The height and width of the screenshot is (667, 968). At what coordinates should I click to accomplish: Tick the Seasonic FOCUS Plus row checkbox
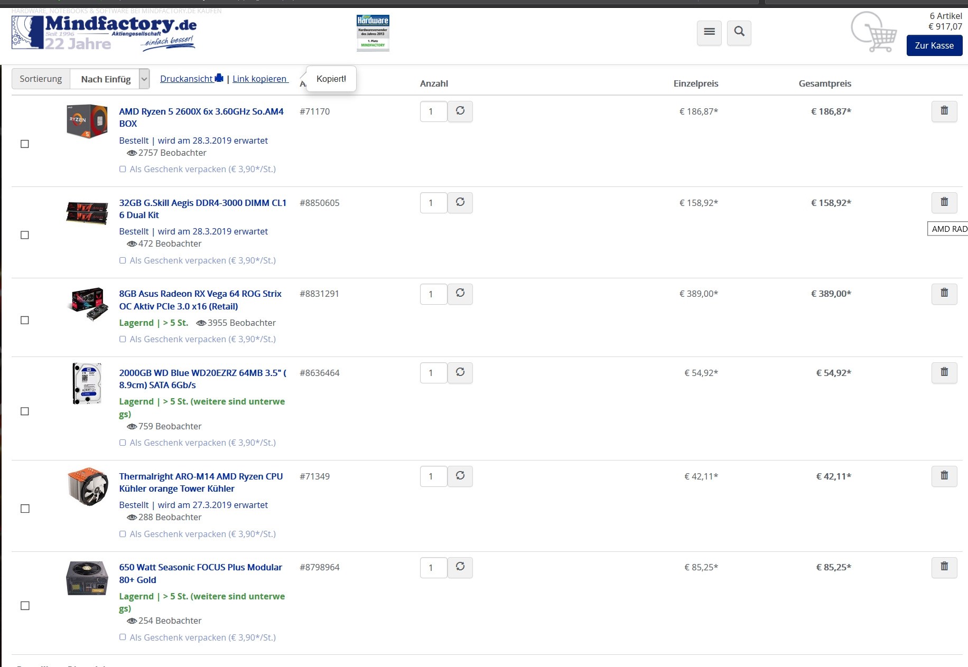coord(24,606)
